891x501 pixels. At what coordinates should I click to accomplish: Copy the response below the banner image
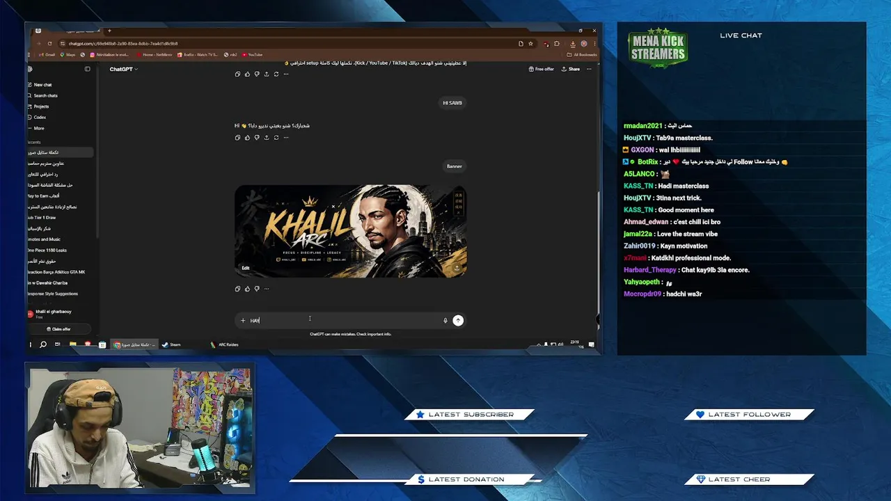237,289
